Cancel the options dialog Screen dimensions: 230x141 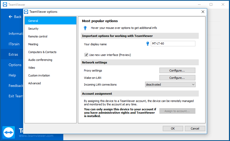(195, 129)
